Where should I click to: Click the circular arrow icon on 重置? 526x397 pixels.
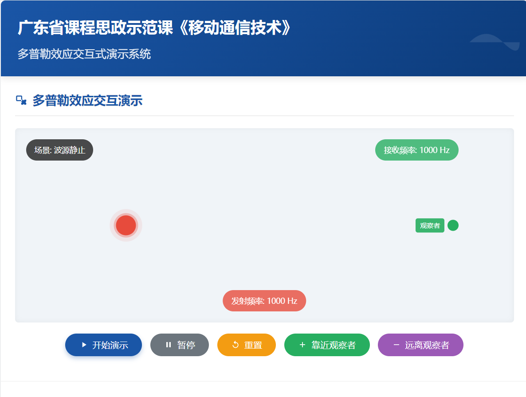click(x=236, y=345)
